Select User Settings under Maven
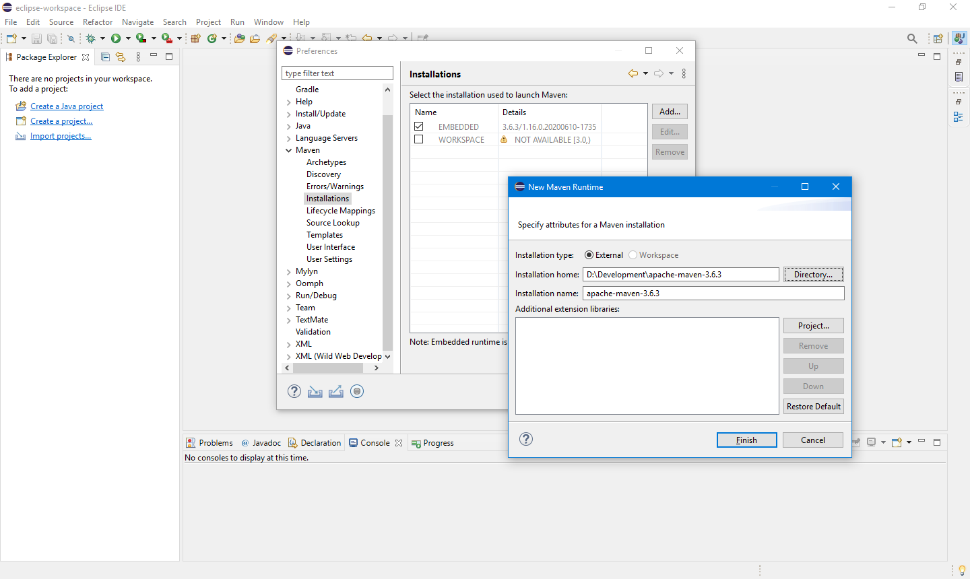The image size is (970, 579). pos(329,259)
